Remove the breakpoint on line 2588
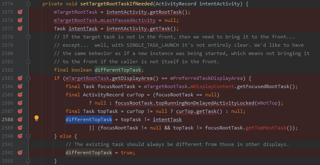320x165 pixels. click(x=20, y=120)
